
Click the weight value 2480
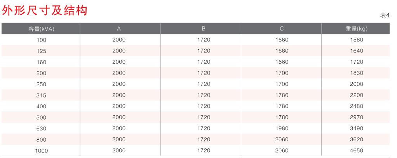point(356,106)
